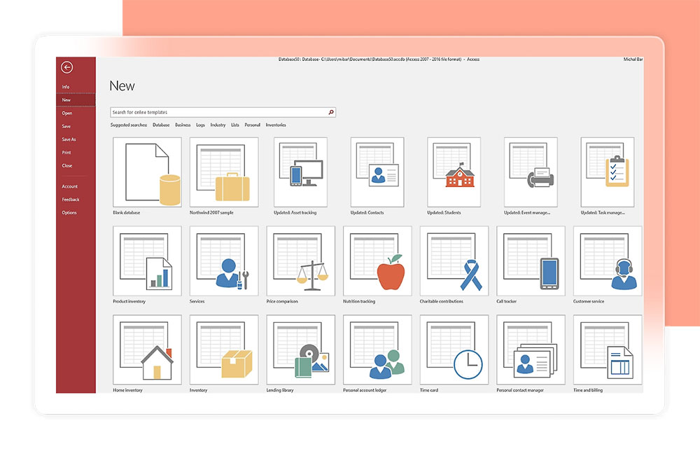
Task: Select the Charitable contributions ribbon template
Action: coord(454,261)
